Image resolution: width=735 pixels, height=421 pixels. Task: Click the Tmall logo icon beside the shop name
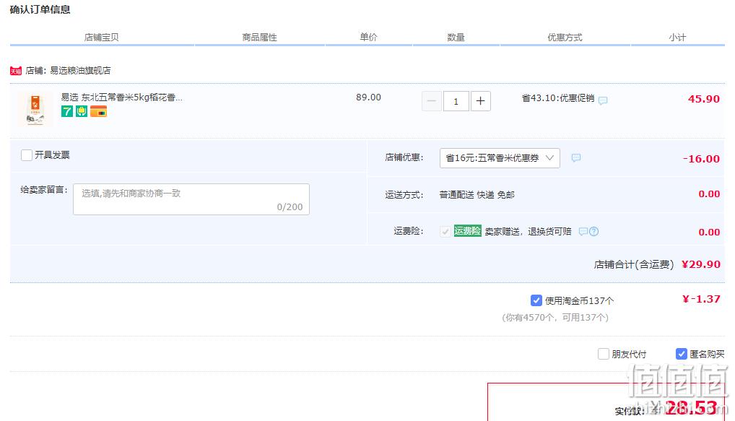[16, 71]
